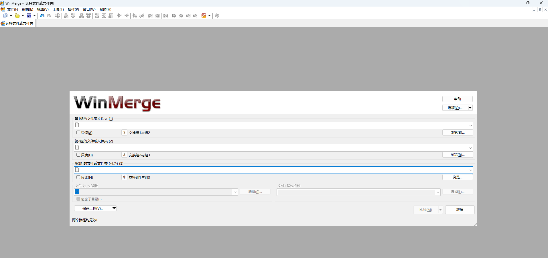Click the third group's 浏览... button
The width and height of the screenshot is (548, 258).
[458, 177]
